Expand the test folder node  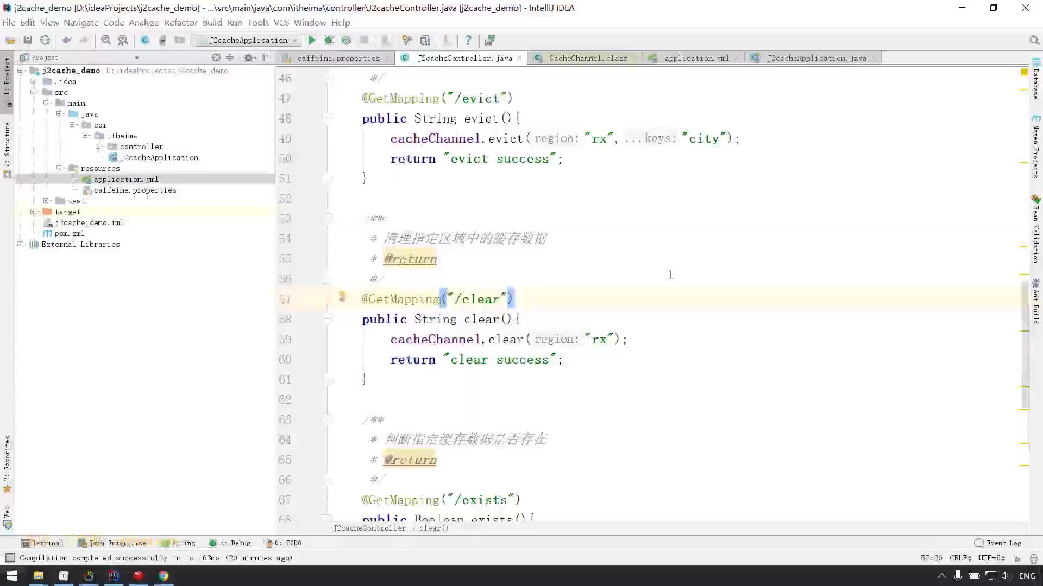(46, 201)
